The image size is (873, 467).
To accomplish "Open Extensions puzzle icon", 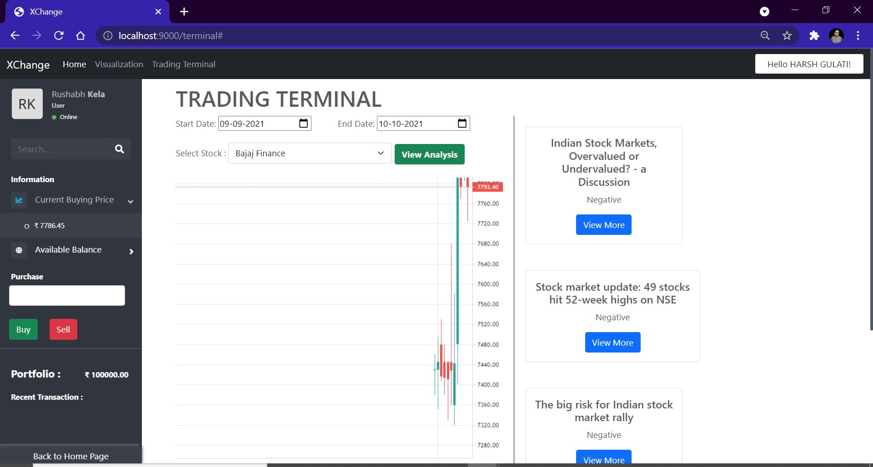I will [814, 35].
